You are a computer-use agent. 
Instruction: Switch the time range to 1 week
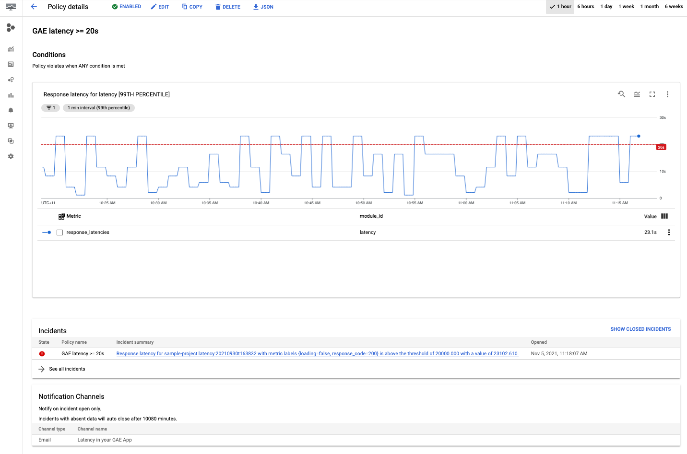coord(626,6)
